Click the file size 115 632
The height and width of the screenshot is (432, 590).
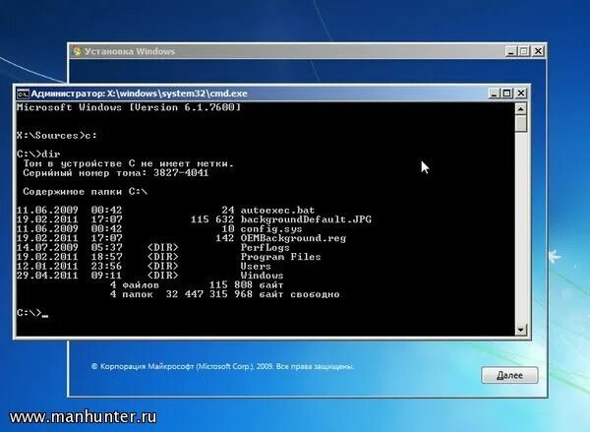point(212,219)
